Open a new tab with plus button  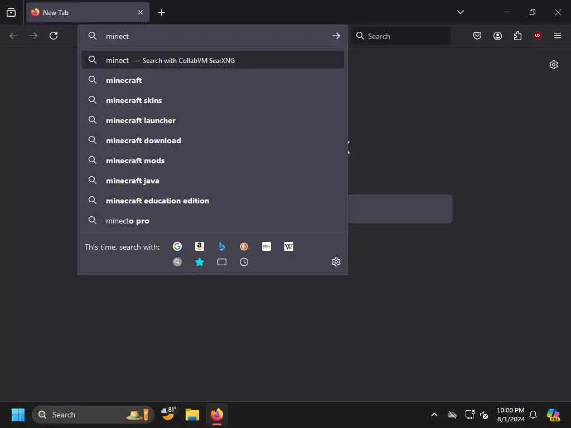[x=161, y=13]
